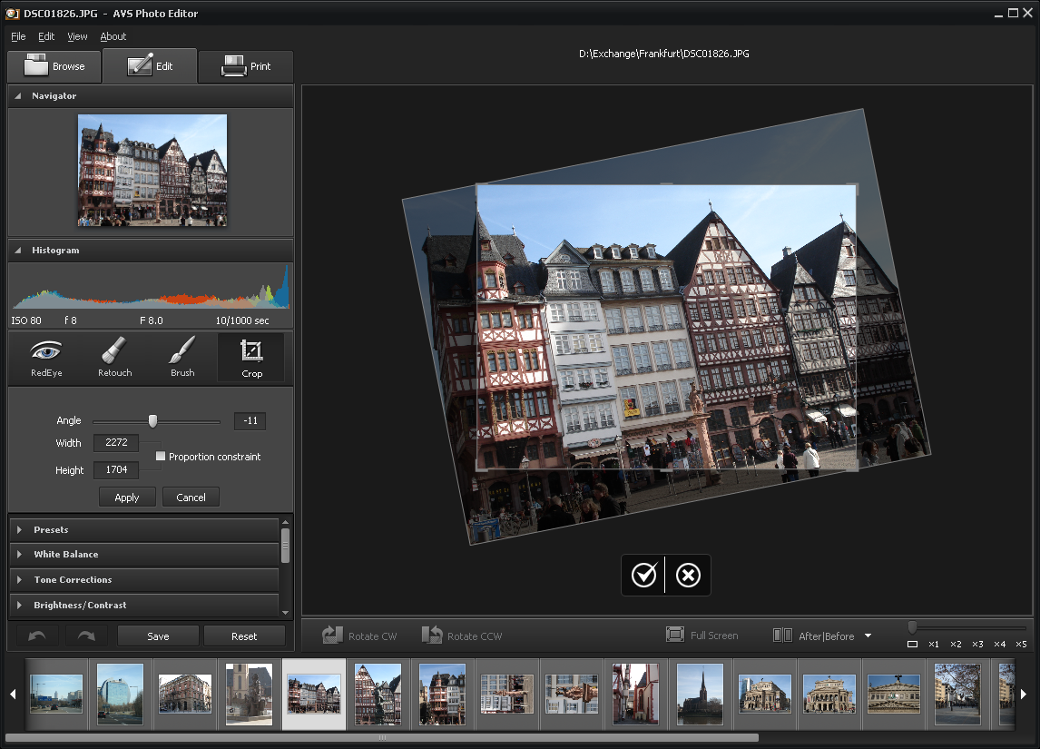Click the Redo arrow icon
The image size is (1040, 749).
(86, 636)
